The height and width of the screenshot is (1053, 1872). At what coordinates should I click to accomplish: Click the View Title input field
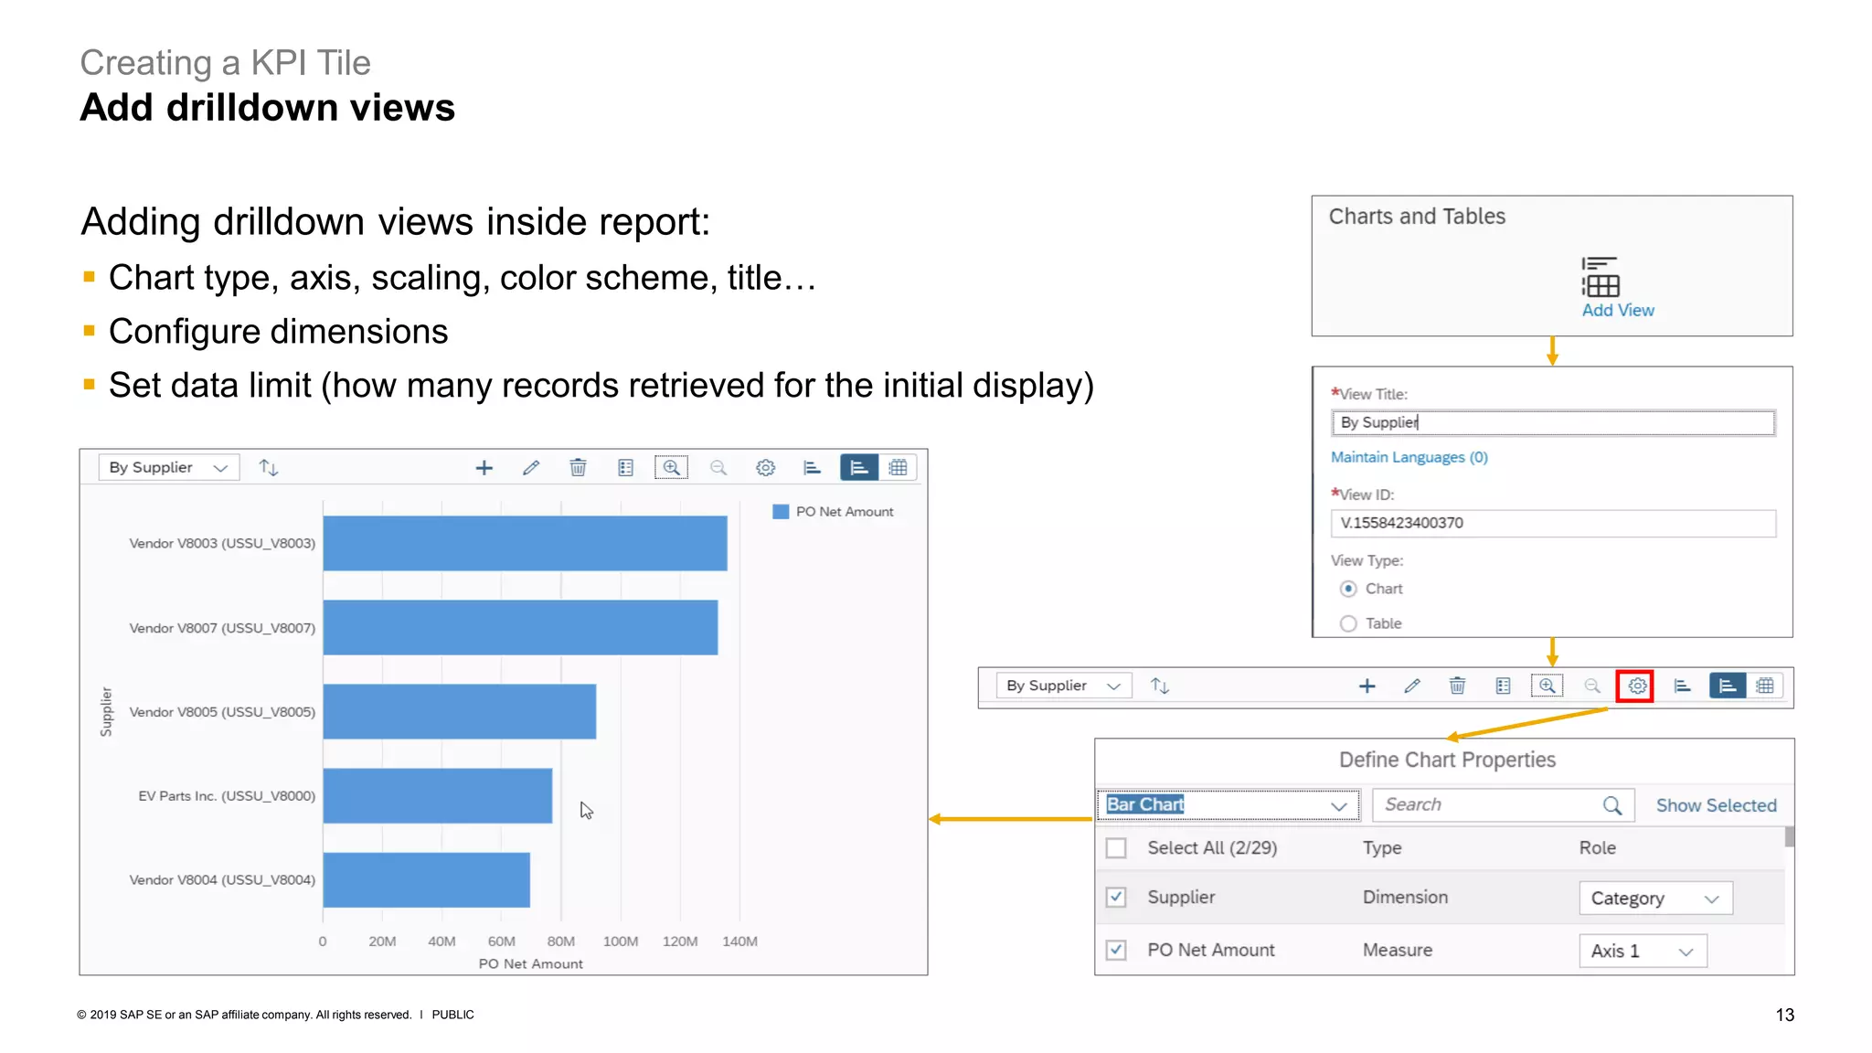tap(1552, 422)
